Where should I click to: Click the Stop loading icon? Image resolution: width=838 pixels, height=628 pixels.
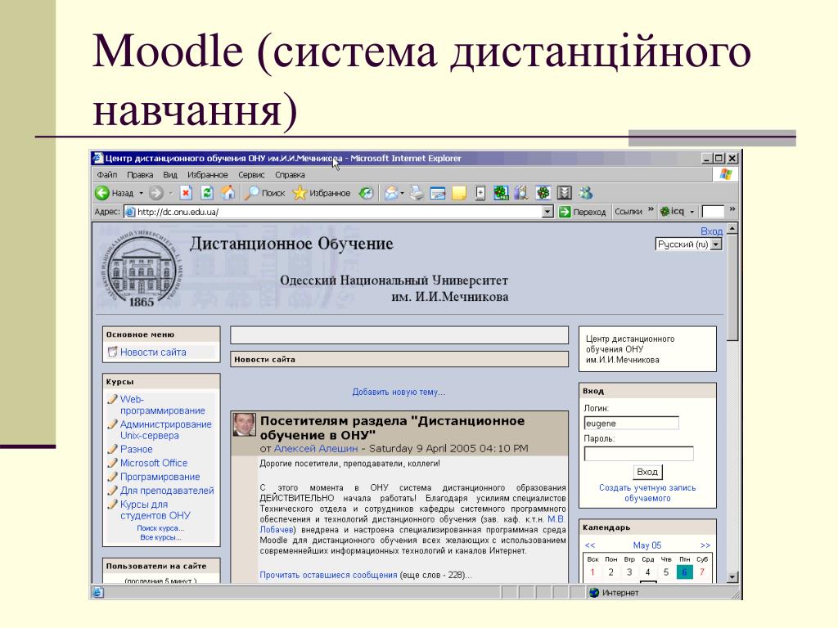point(186,193)
